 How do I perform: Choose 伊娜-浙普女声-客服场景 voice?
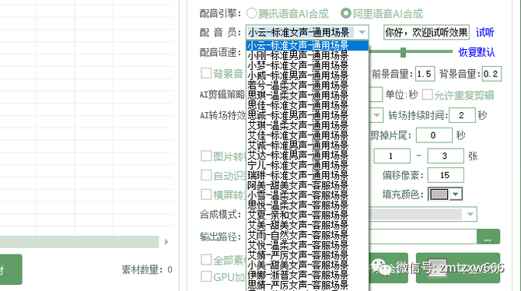pos(307,275)
